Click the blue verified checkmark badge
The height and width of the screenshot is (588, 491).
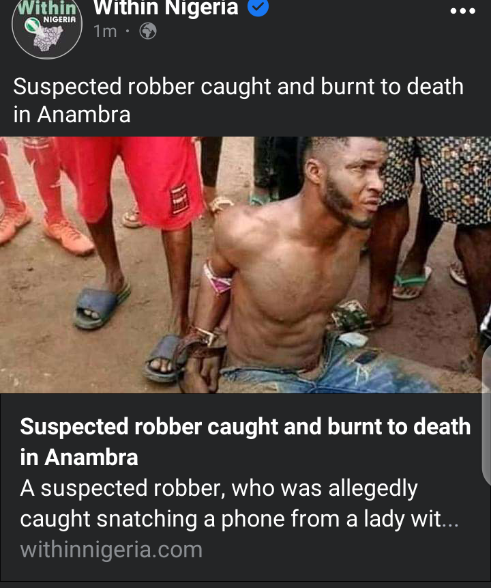(x=258, y=7)
